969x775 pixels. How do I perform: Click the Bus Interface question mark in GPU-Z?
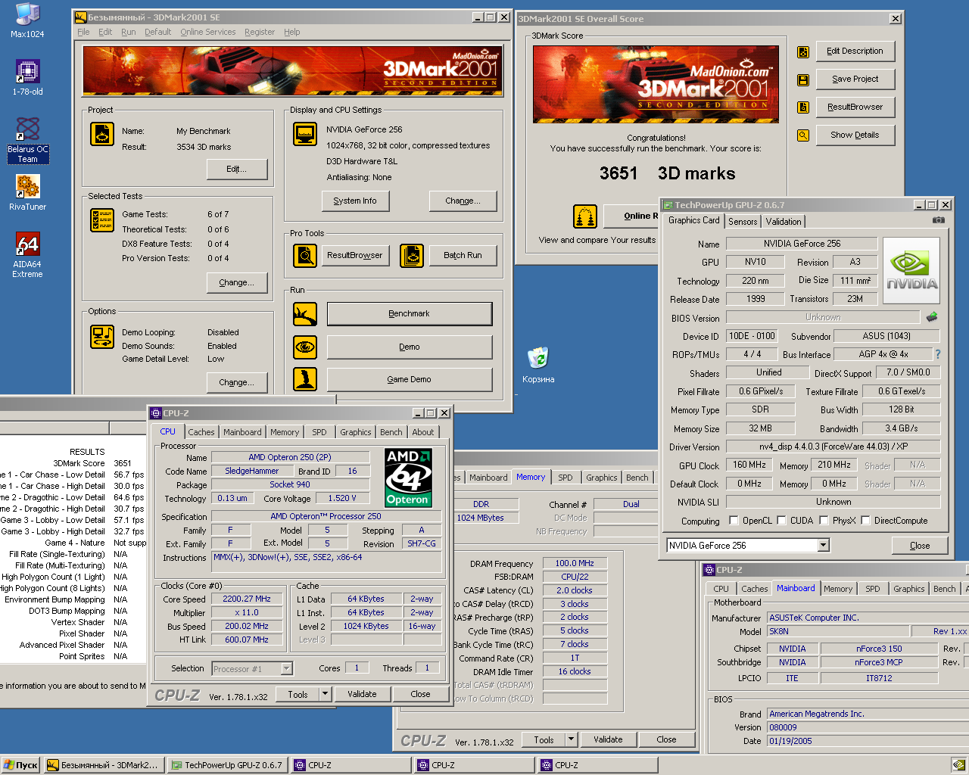coord(937,354)
